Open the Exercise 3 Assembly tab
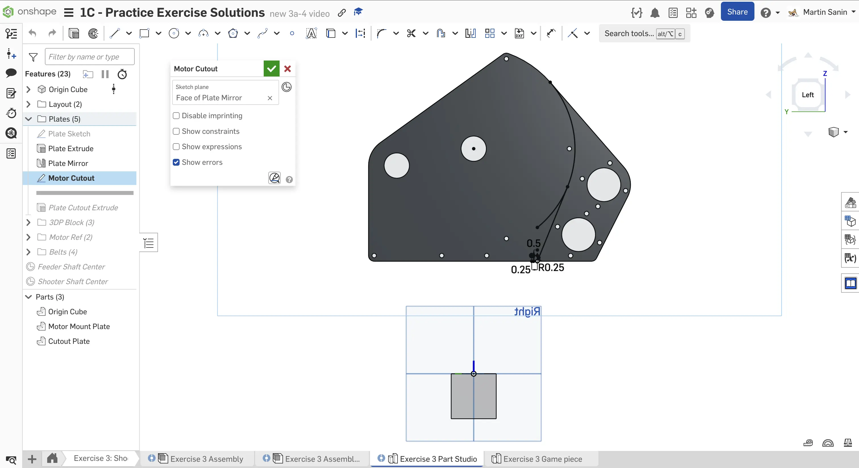The height and width of the screenshot is (468, 859). 206,459
